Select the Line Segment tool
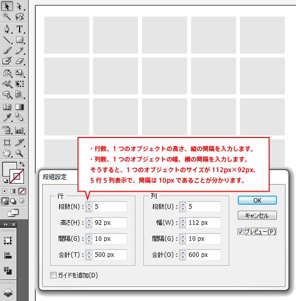The width and height of the screenshot is (296, 301). [7, 40]
